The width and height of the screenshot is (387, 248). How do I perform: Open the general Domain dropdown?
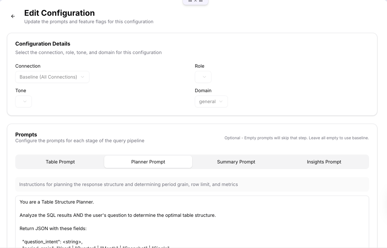coord(211,101)
